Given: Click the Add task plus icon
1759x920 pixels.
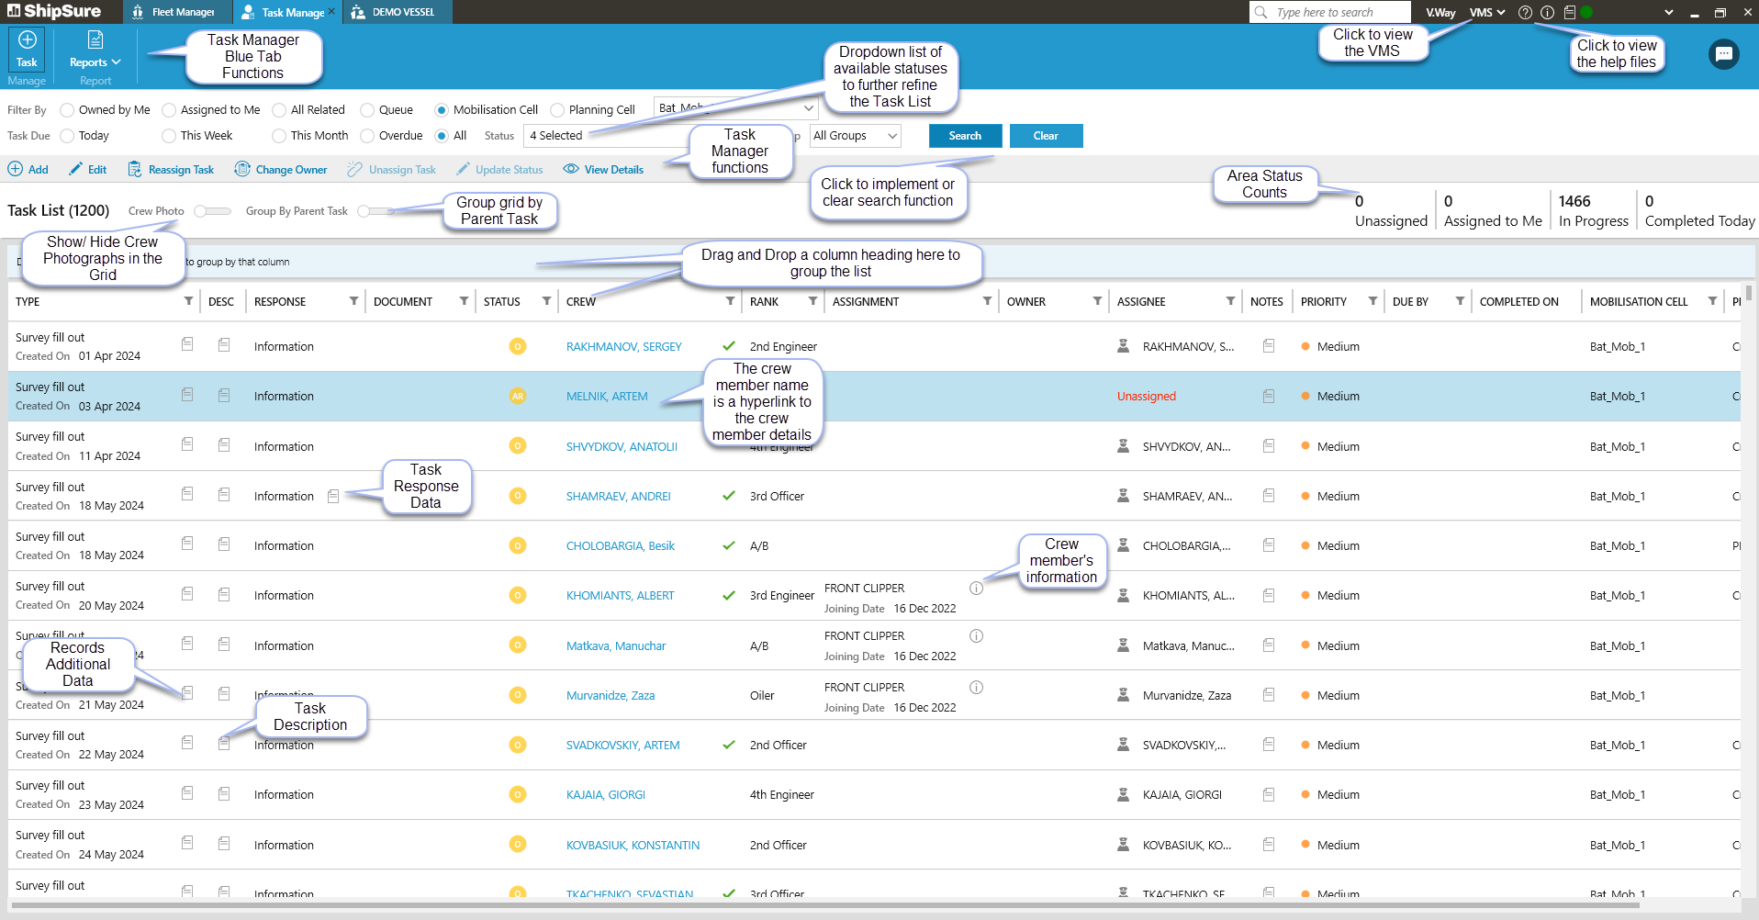Looking at the screenshot, I should click(x=16, y=169).
